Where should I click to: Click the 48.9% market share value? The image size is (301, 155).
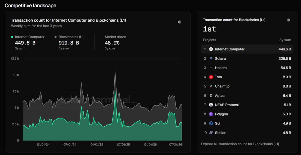click(112, 43)
